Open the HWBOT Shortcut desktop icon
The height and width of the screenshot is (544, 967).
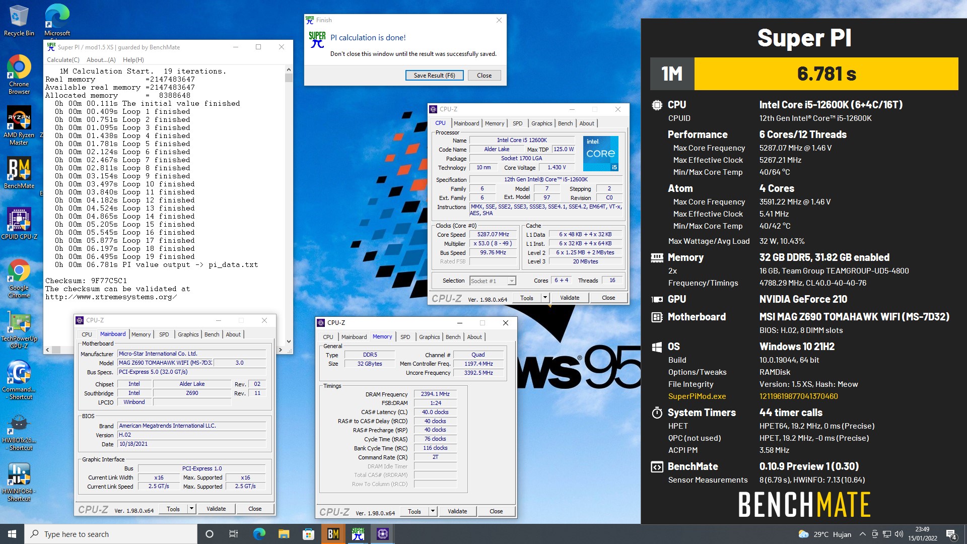point(19,432)
